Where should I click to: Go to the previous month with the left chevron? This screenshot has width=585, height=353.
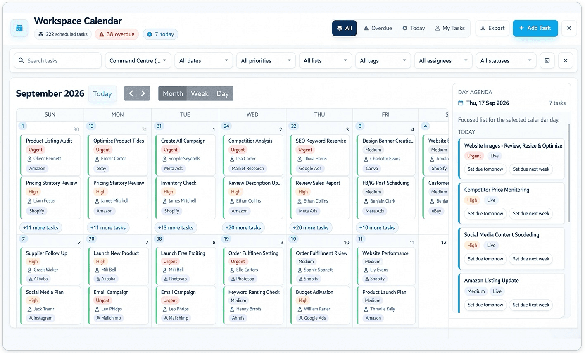[x=131, y=93]
